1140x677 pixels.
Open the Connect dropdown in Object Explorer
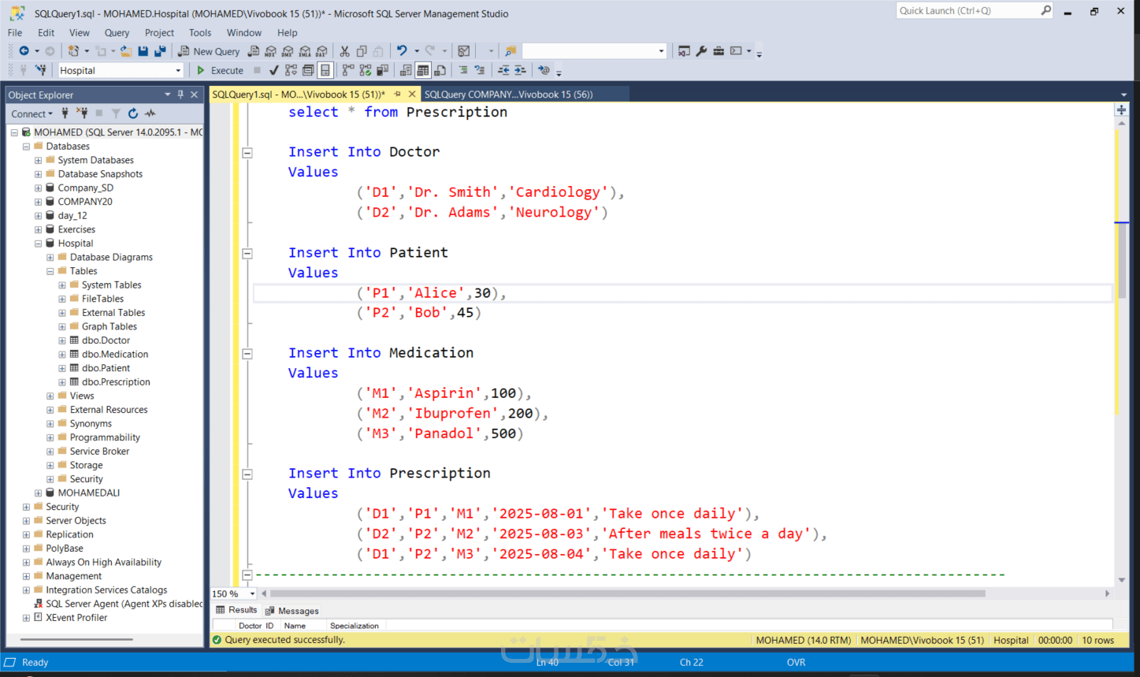pos(32,113)
